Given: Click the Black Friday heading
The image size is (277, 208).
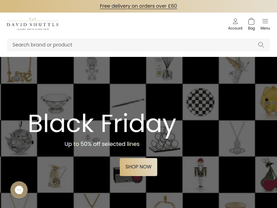Looking at the screenshot, I should pyautogui.click(x=102, y=123).
